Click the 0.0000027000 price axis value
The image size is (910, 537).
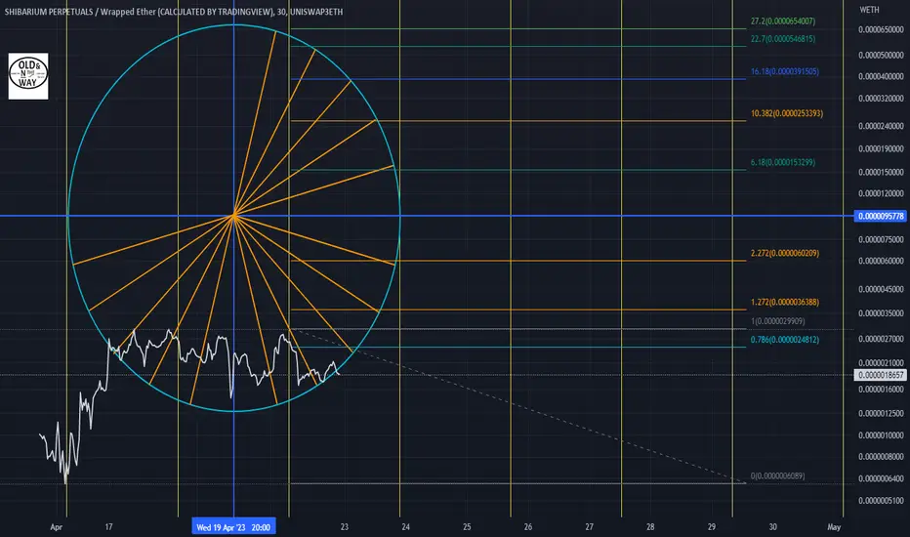(x=881, y=339)
